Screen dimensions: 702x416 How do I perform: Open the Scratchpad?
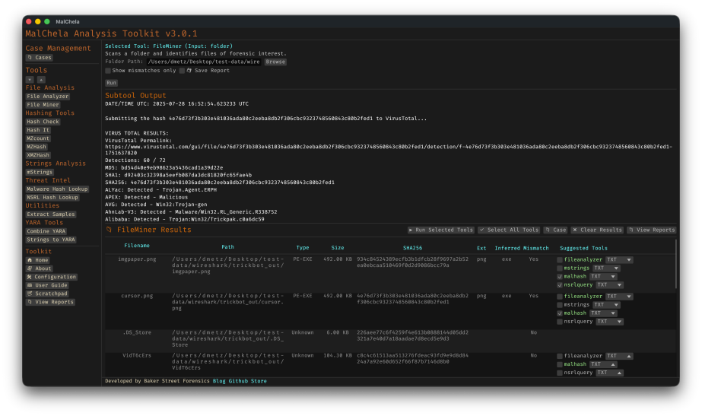tap(46, 294)
